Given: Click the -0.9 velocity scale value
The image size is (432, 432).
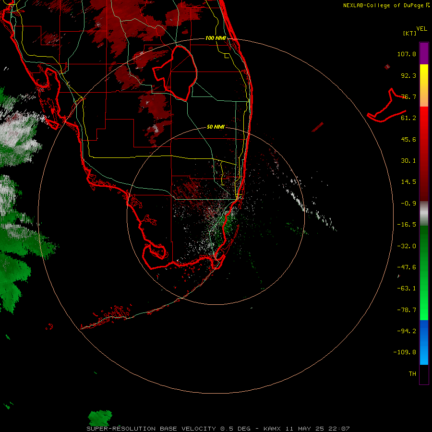Looking at the screenshot, I should (x=408, y=204).
